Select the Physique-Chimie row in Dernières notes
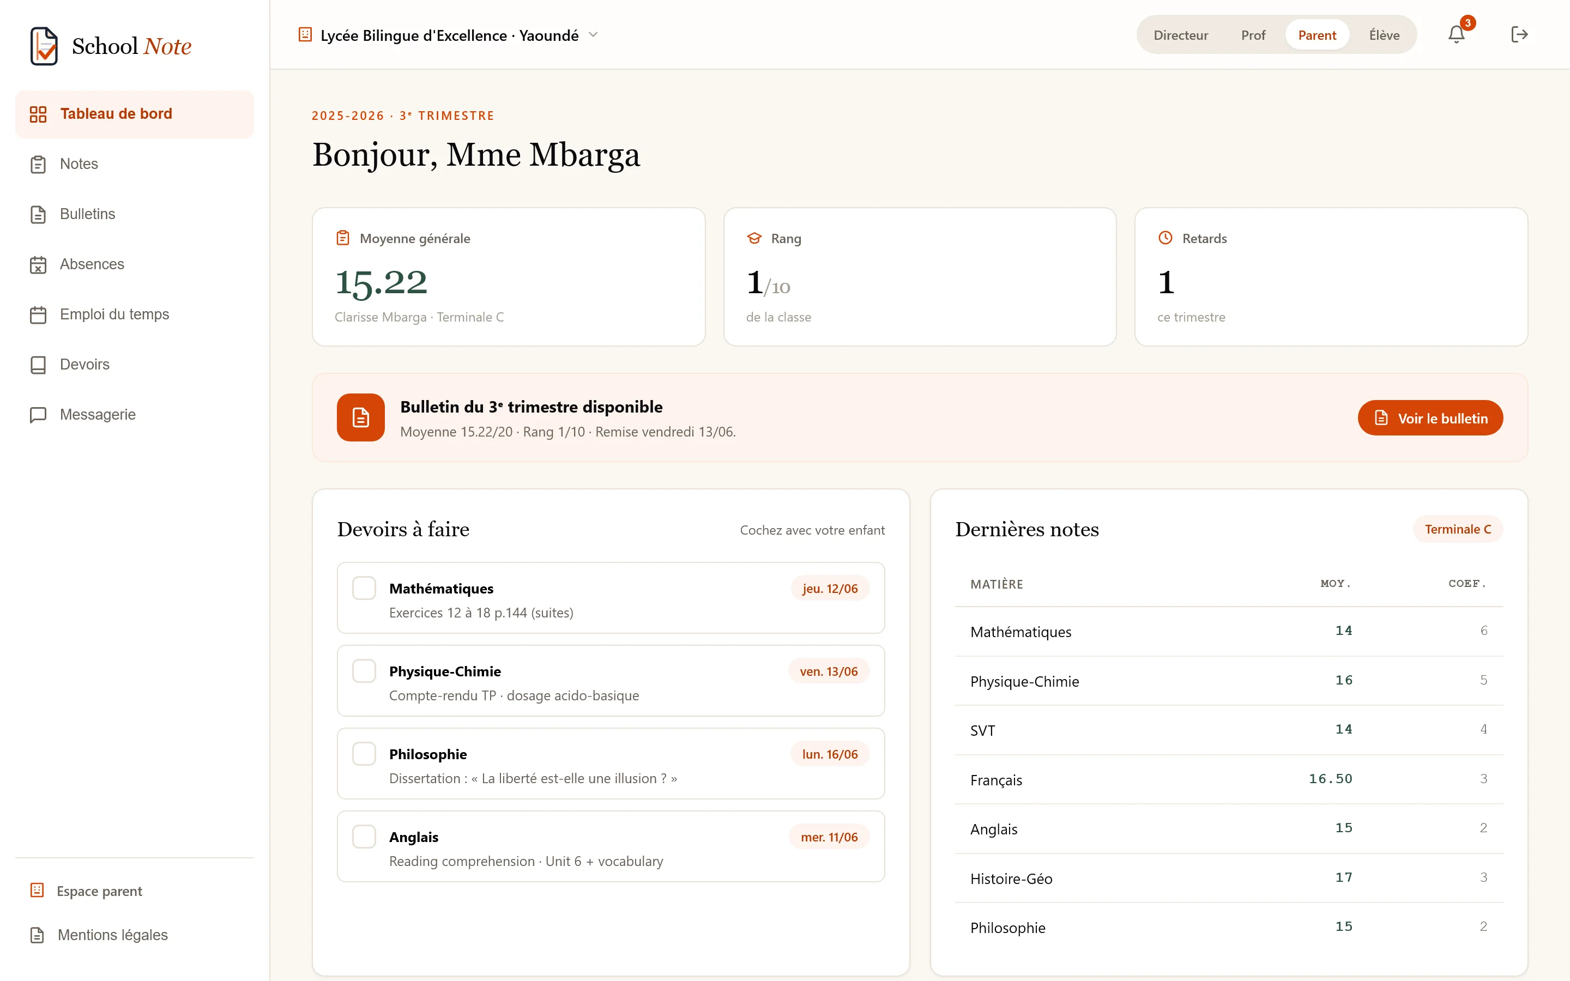Screen dimensions: 1570x981 coord(1229,681)
